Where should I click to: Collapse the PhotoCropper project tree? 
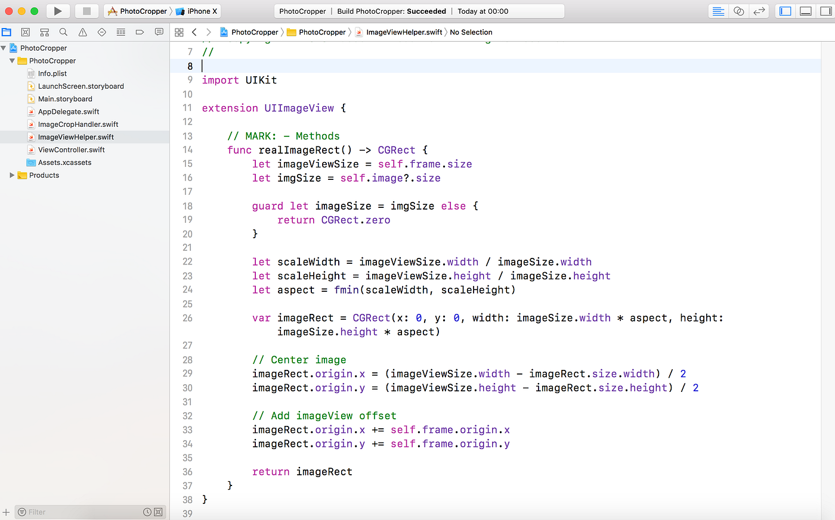point(4,48)
